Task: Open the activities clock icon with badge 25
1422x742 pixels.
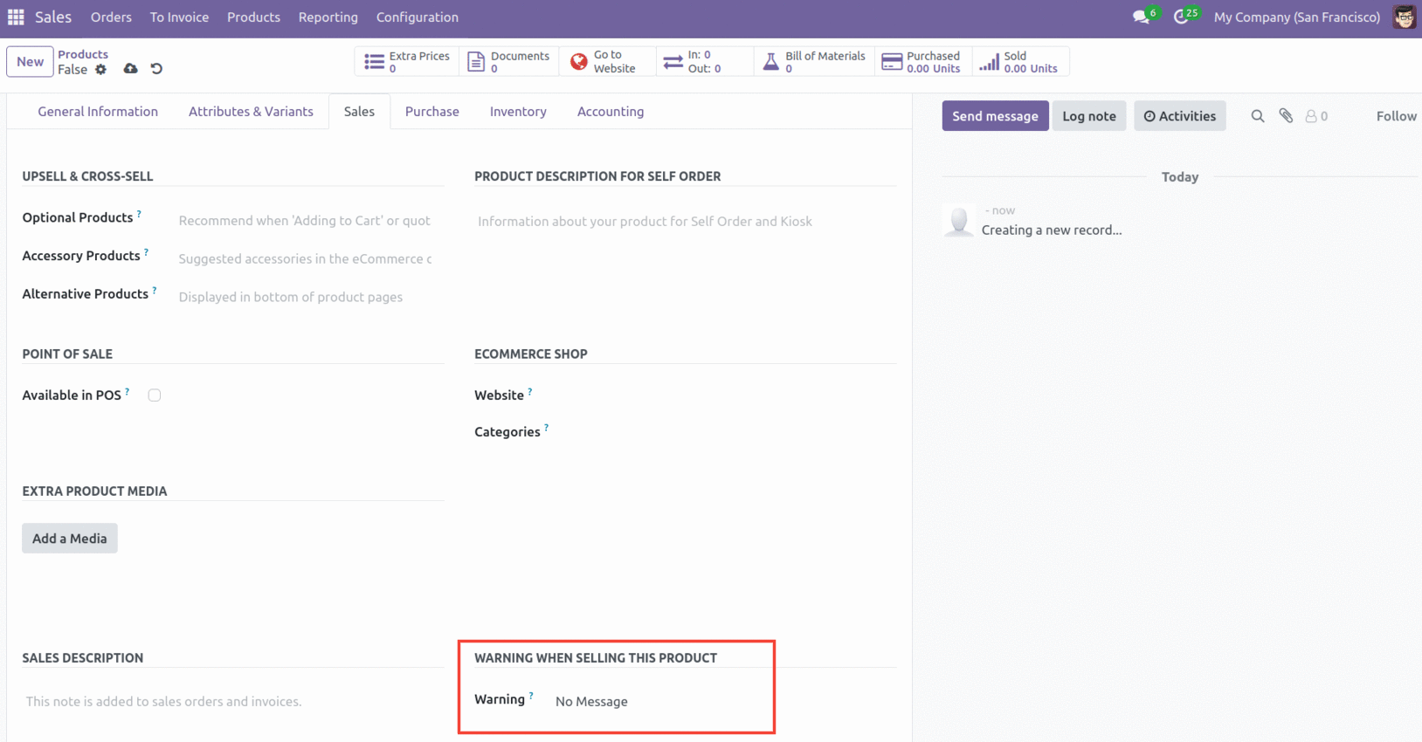Action: (x=1181, y=17)
